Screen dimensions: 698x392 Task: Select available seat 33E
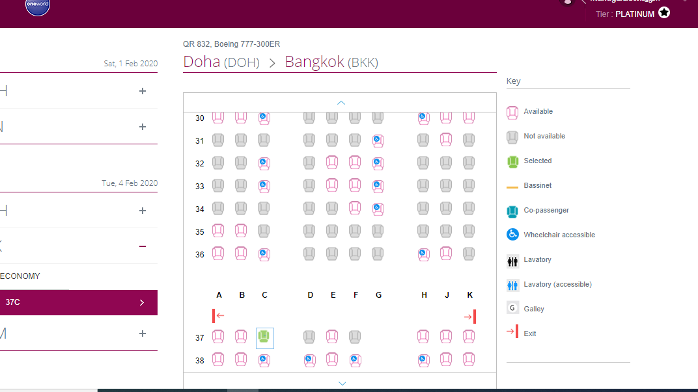(x=332, y=185)
